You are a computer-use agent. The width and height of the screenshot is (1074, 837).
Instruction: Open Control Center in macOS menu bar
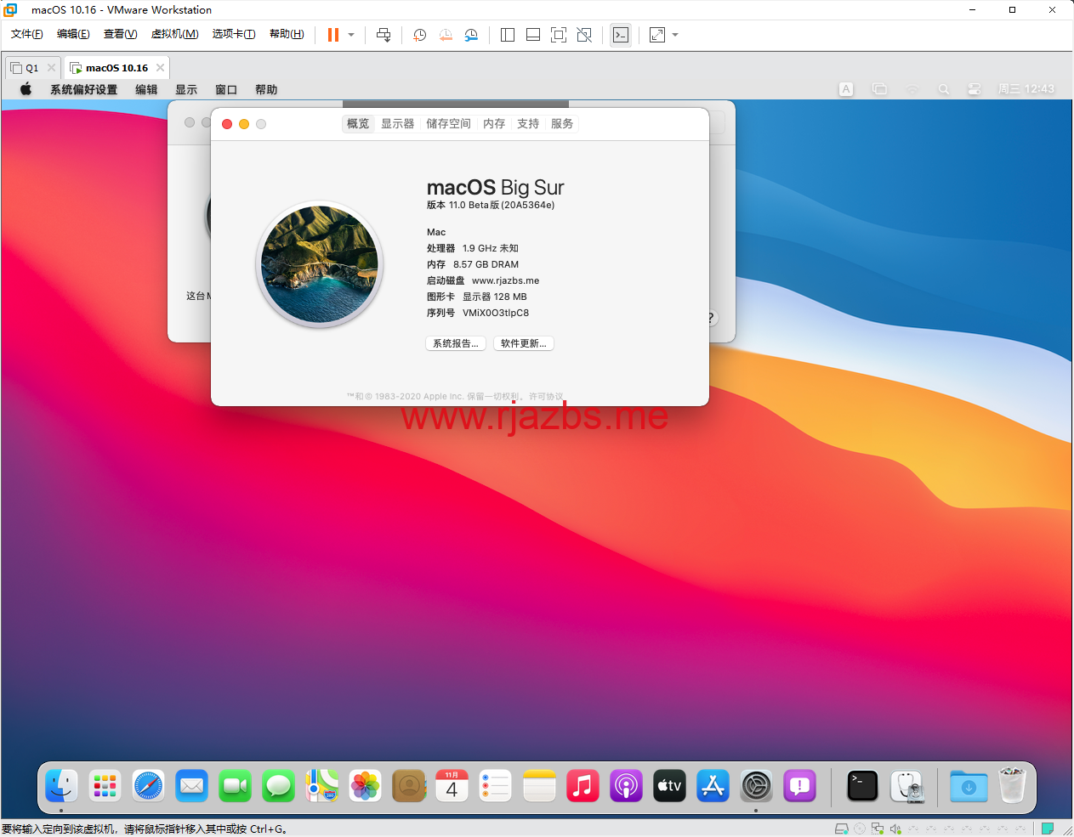click(975, 89)
